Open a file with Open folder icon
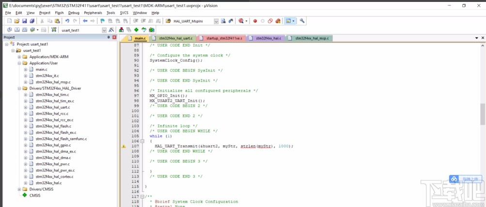 (x=17, y=21)
